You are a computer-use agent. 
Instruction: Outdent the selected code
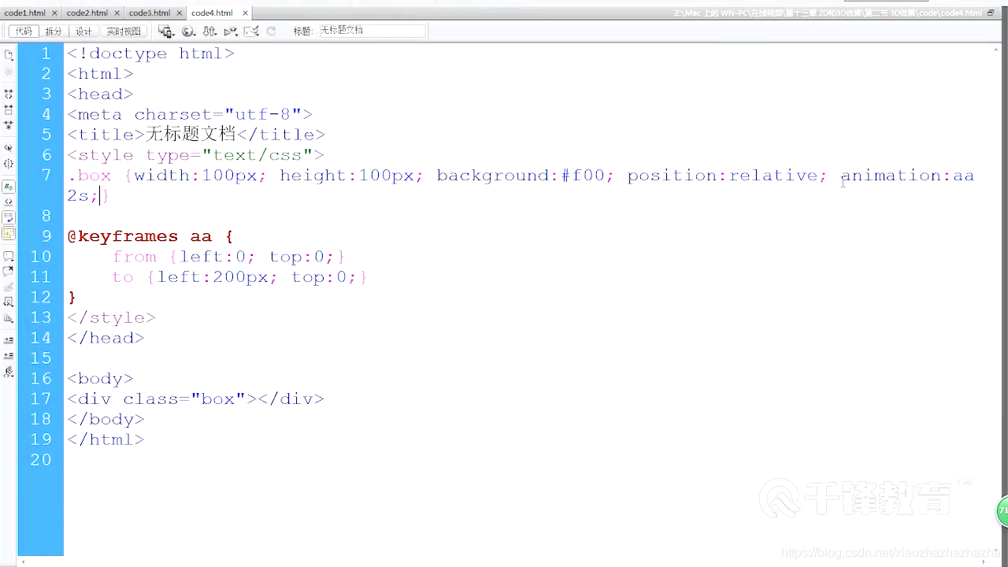coord(9,356)
